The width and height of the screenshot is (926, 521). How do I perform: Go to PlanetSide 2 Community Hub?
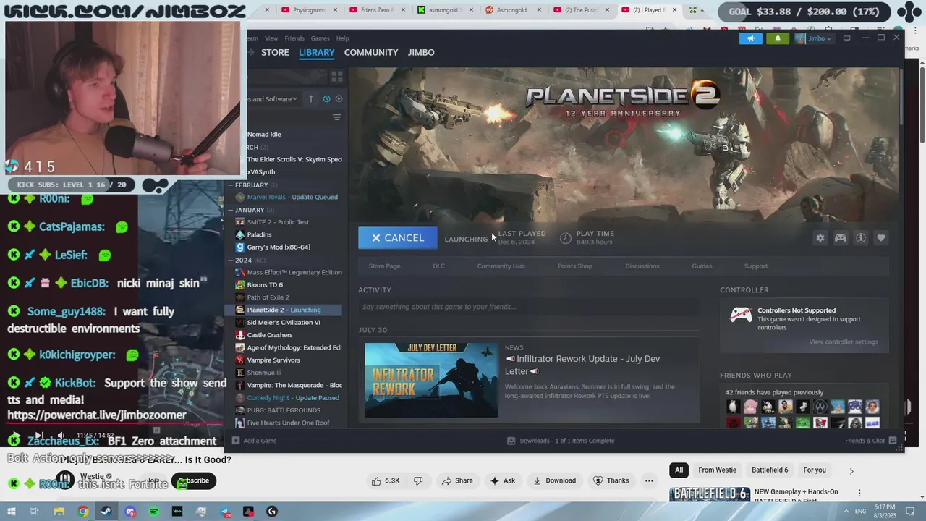[501, 266]
